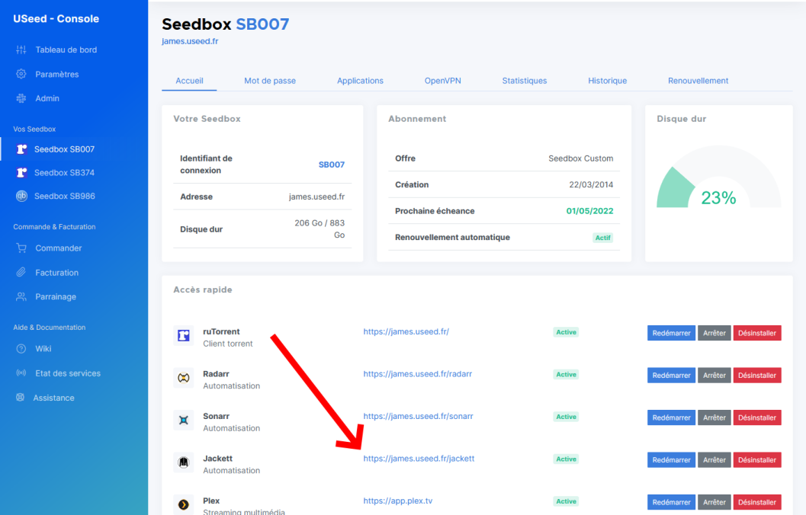
Task: Open the Facturation menu entry
Action: point(56,273)
